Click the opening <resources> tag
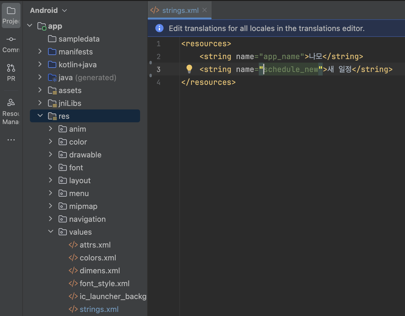The height and width of the screenshot is (316, 405). click(206, 44)
